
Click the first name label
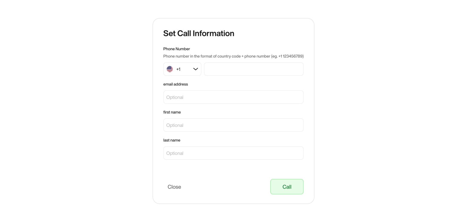pos(172,112)
